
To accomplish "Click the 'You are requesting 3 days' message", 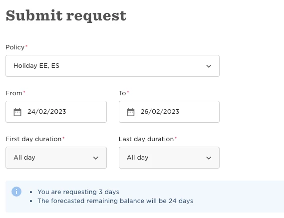I will tap(78, 192).
